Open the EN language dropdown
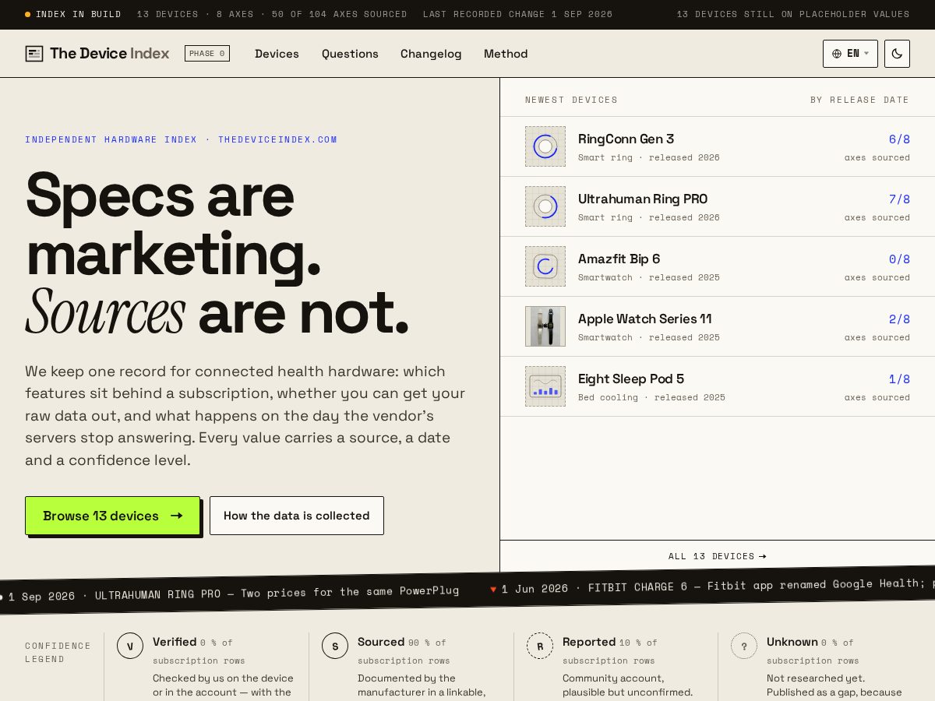This screenshot has width=935, height=701. [850, 54]
